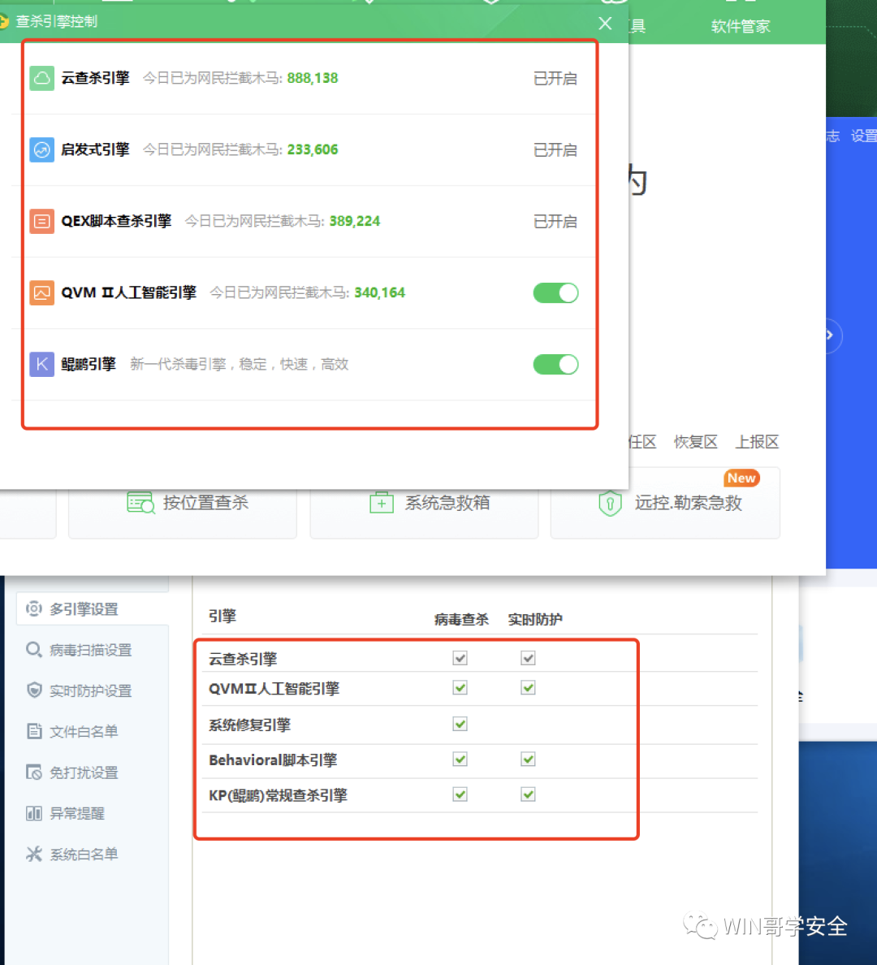
Task: Click the 888,138 intercepted trojan count
Action: 313,78
